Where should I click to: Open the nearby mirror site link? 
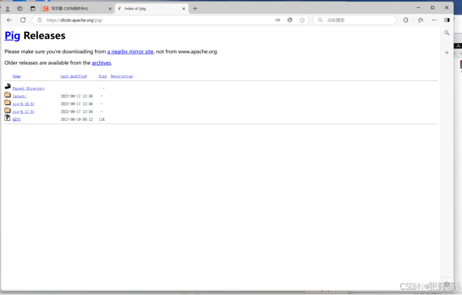[x=130, y=52]
